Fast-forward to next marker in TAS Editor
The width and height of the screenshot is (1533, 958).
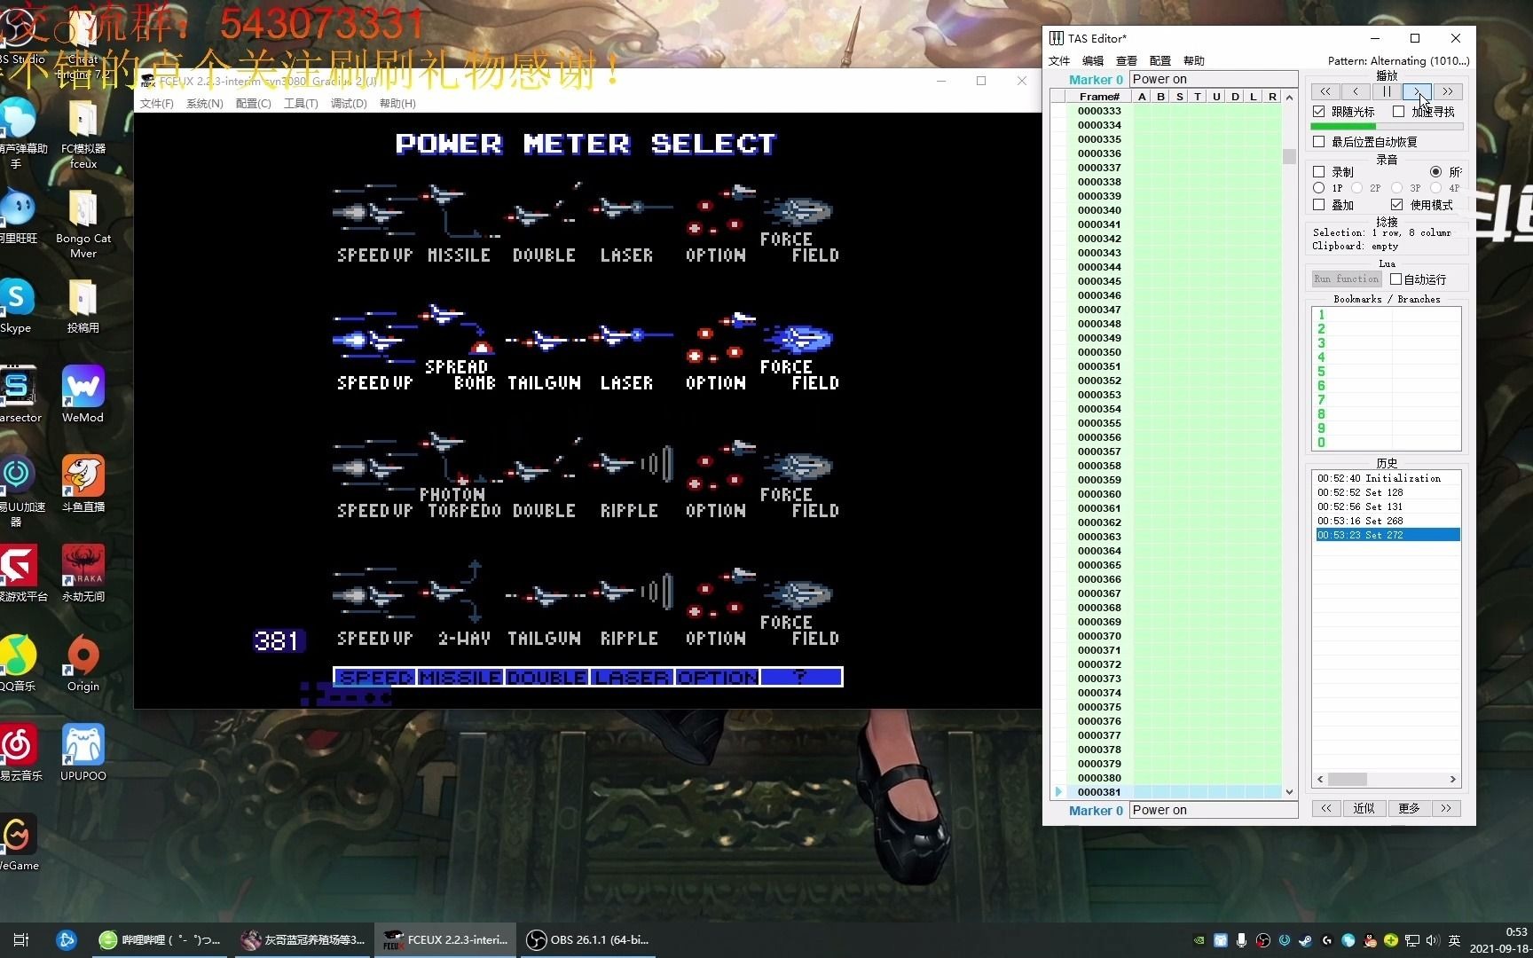point(1448,91)
